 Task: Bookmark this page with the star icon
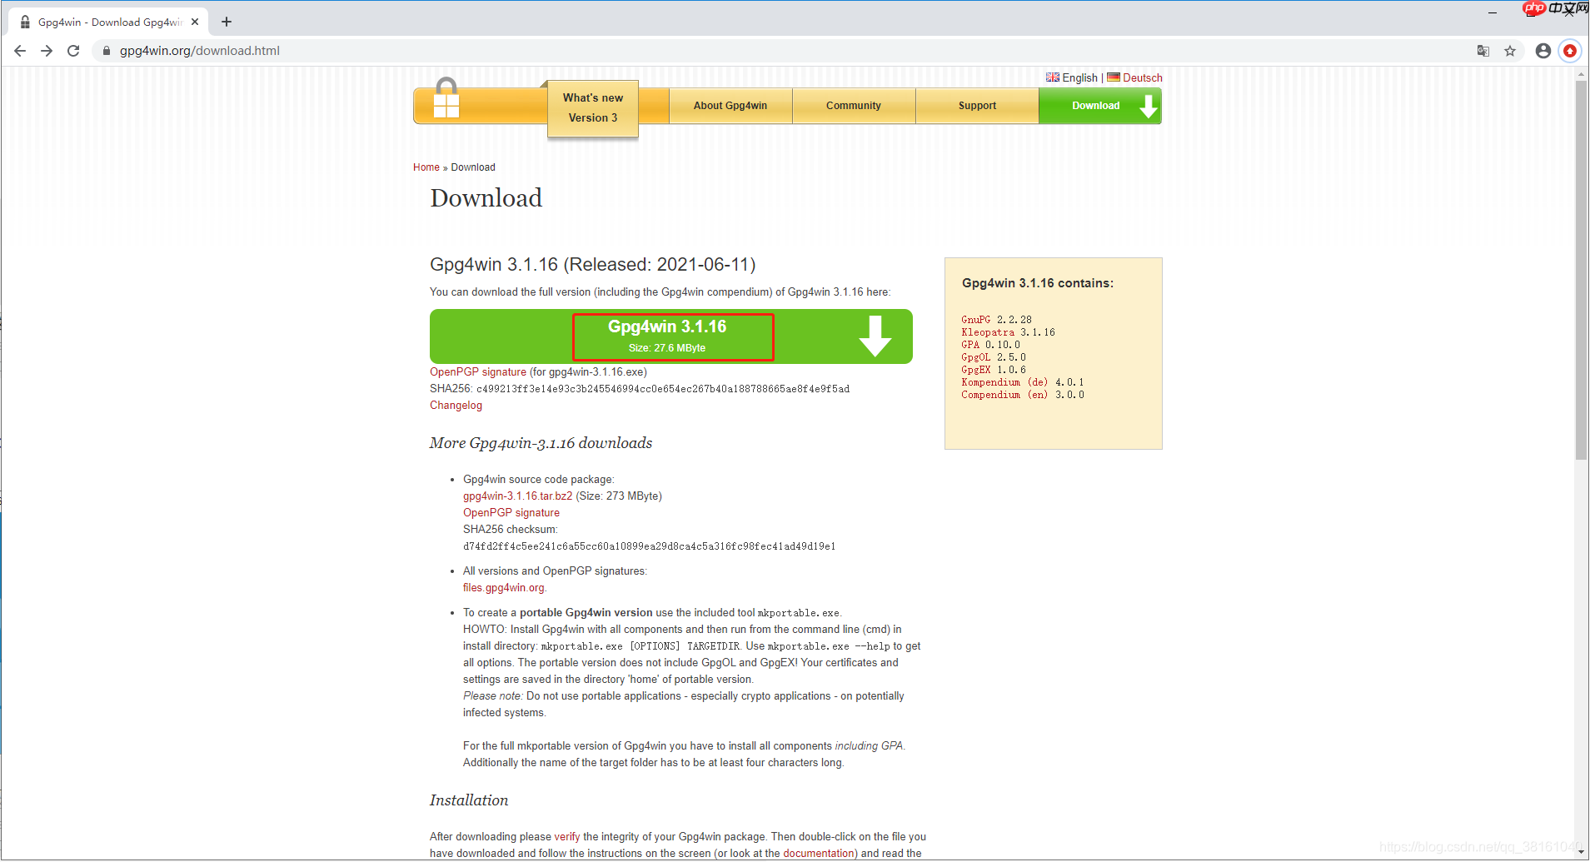click(x=1510, y=51)
